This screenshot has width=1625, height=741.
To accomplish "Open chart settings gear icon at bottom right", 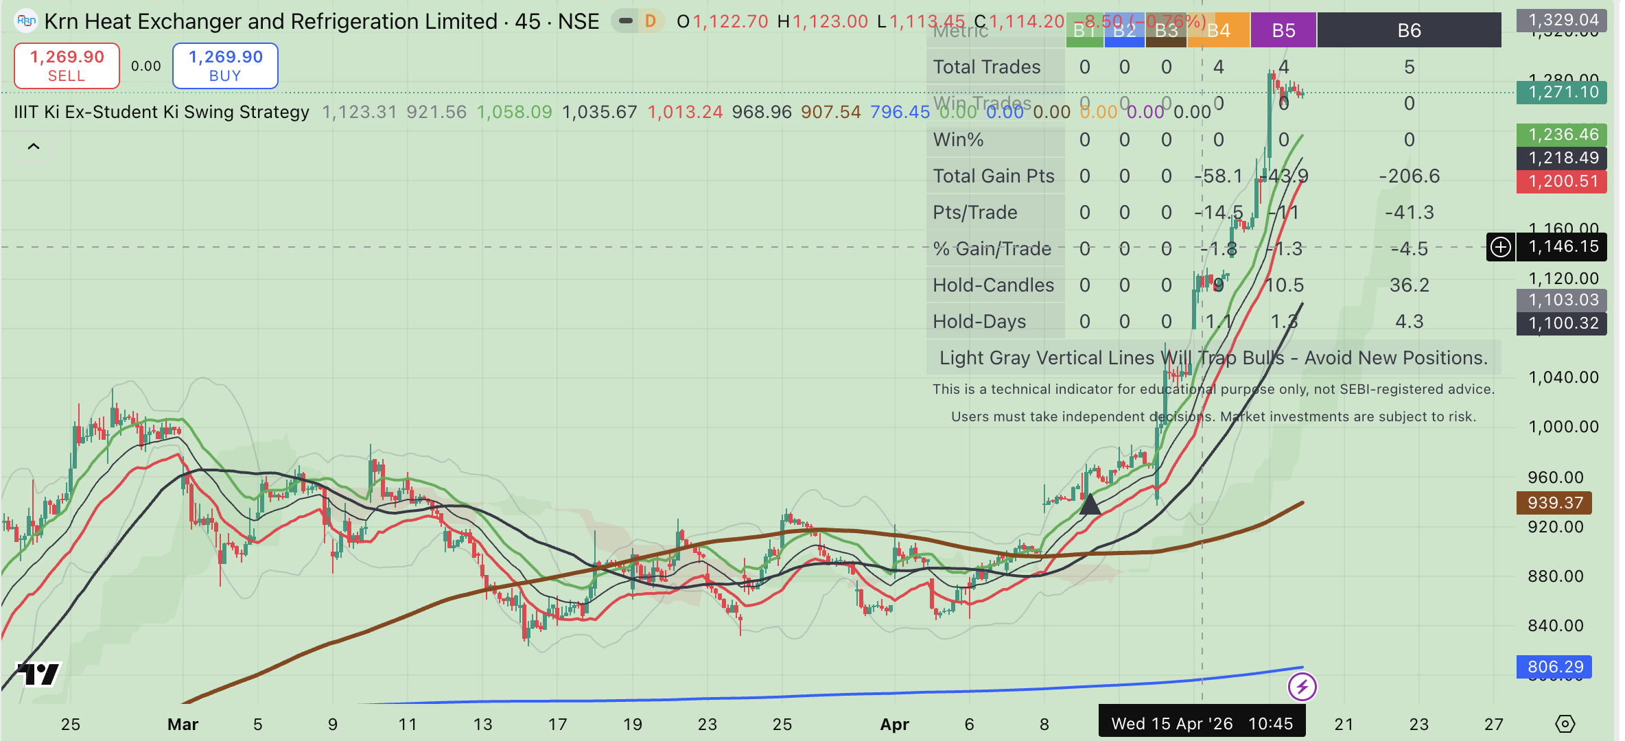I will 1565,724.
